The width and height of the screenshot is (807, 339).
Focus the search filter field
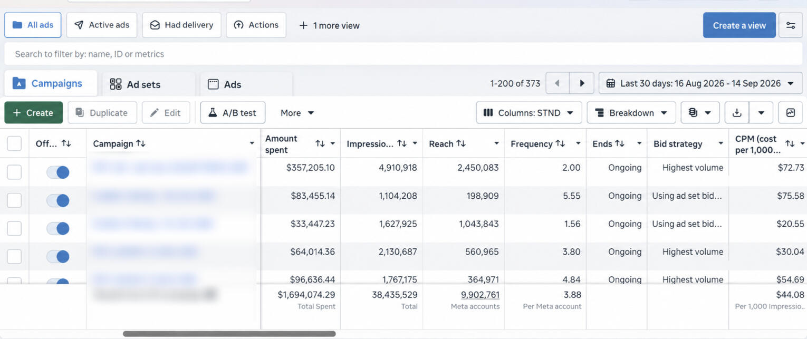point(403,54)
